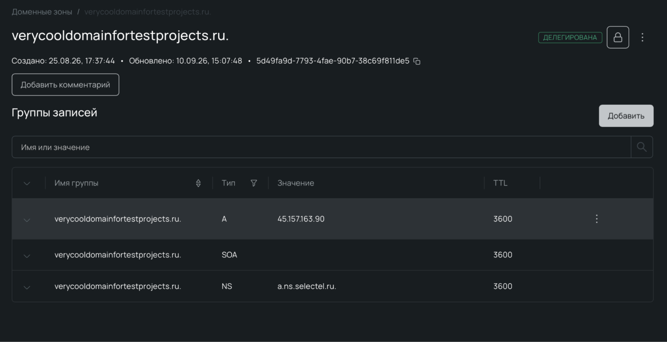
Task: Click the domain name in the A row
Action: [x=118, y=219]
